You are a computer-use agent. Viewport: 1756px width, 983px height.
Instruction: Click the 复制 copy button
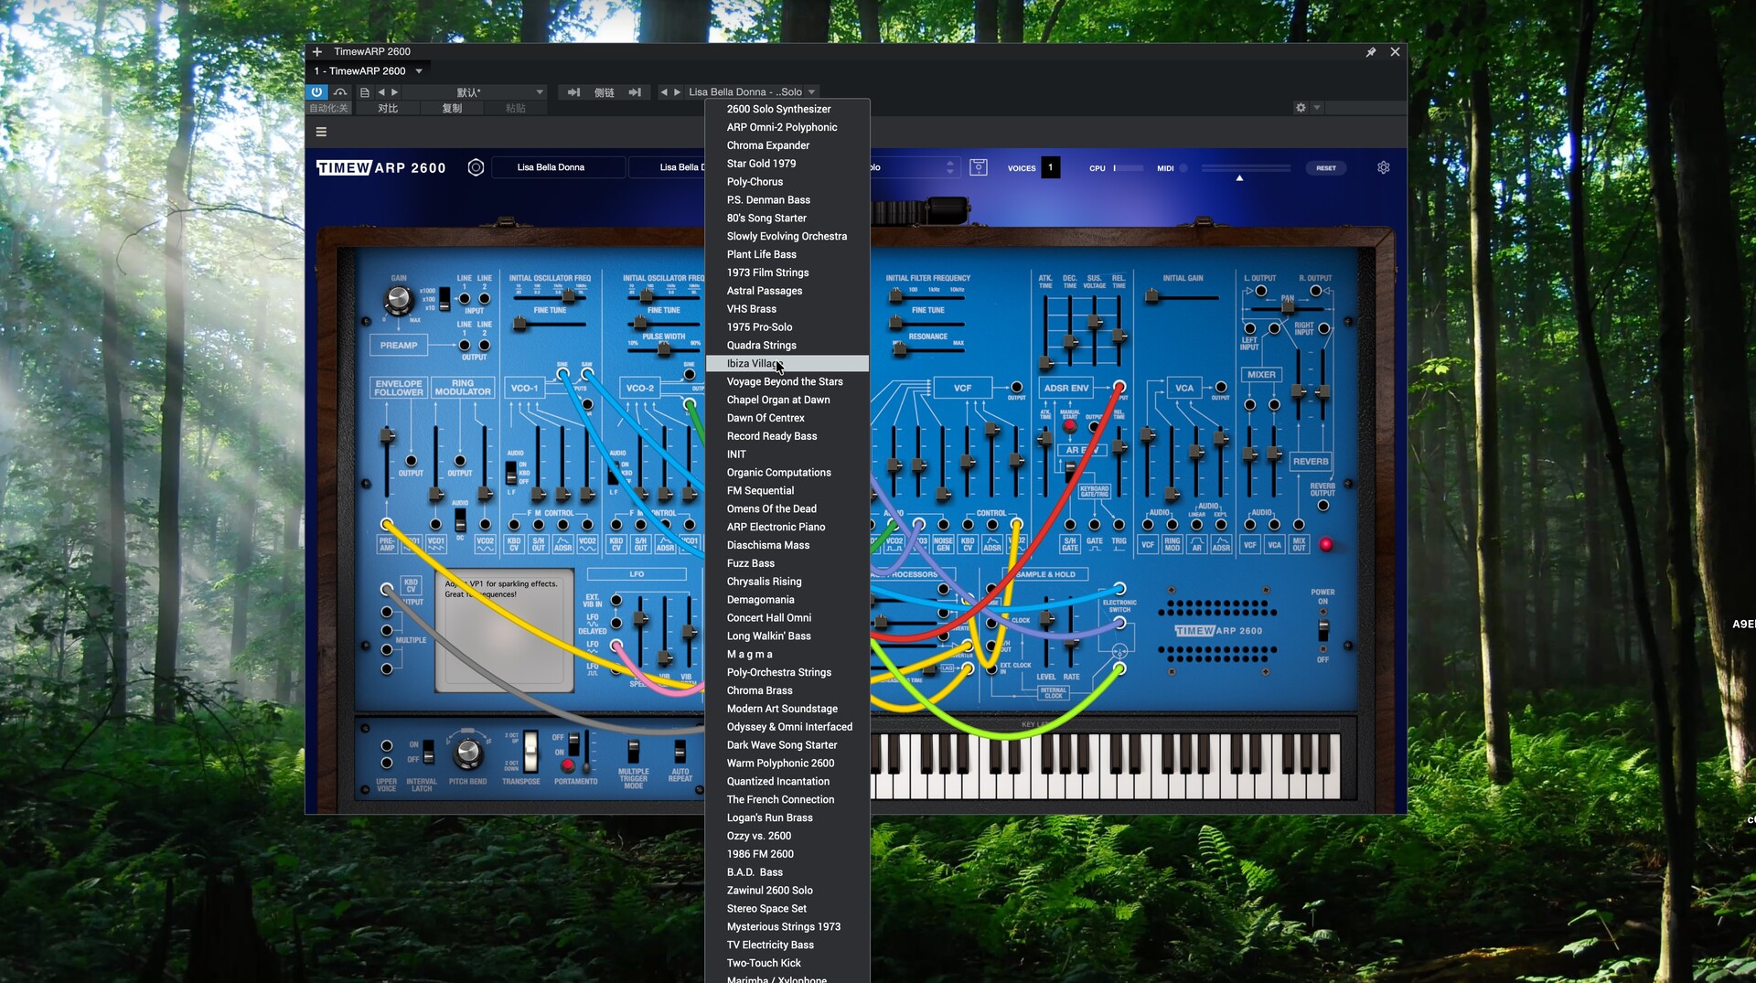[452, 108]
